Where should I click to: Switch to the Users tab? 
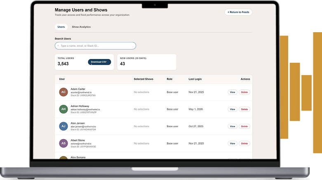pyautogui.click(x=61, y=27)
